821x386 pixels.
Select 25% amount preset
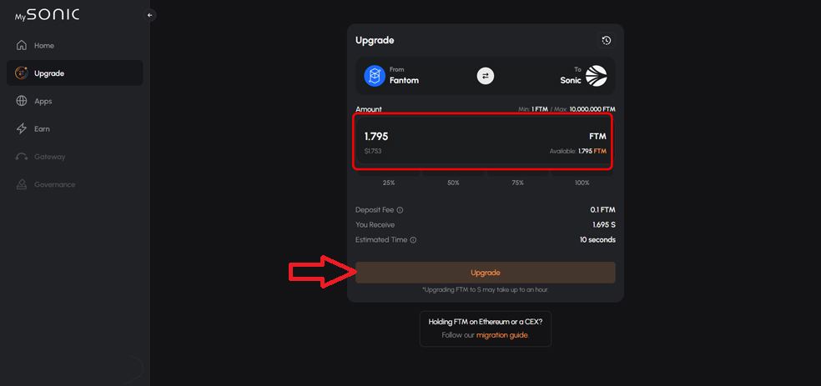(x=389, y=182)
